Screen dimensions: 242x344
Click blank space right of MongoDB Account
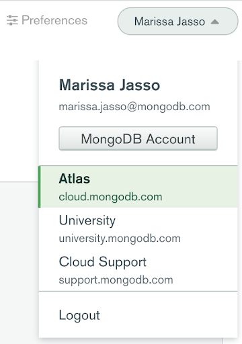227,138
